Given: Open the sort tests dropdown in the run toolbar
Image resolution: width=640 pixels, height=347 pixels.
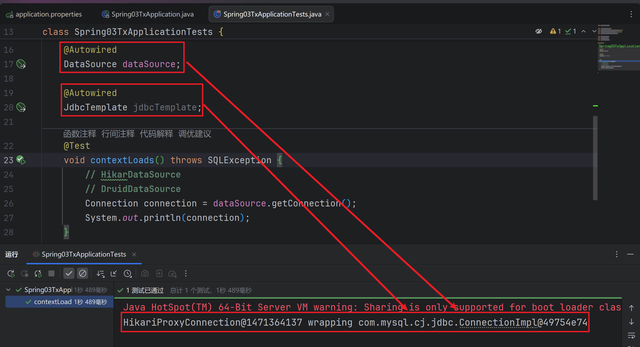Looking at the screenshot, I should 100,273.
